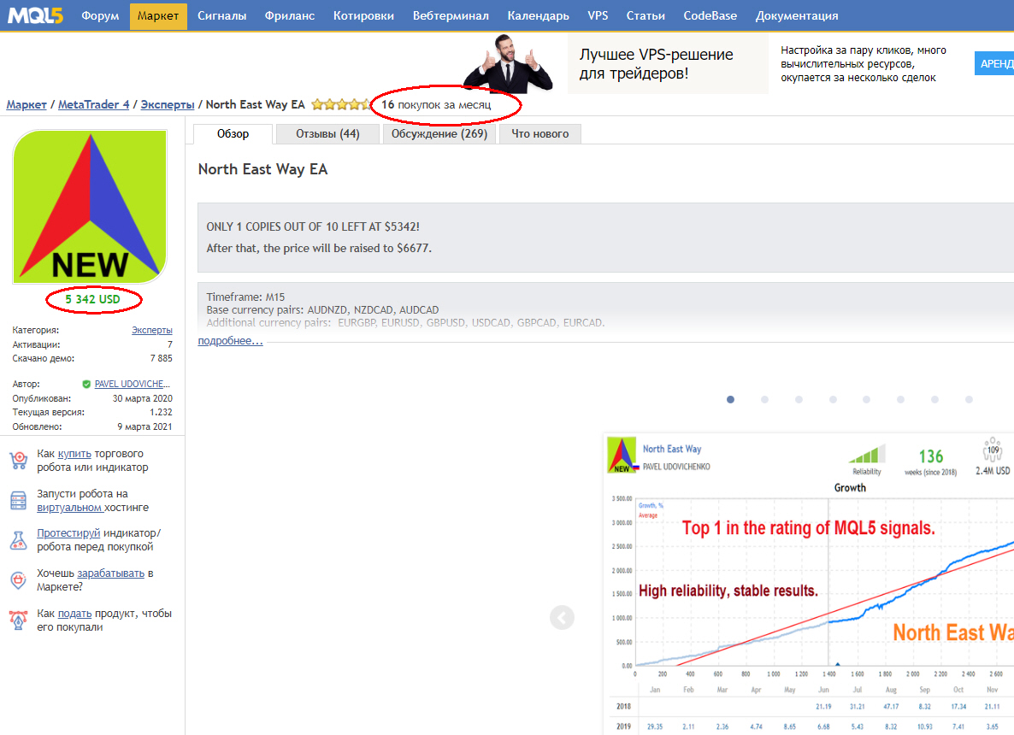Click the submit-product rocket icon
The width and height of the screenshot is (1014, 735).
pyautogui.click(x=18, y=620)
